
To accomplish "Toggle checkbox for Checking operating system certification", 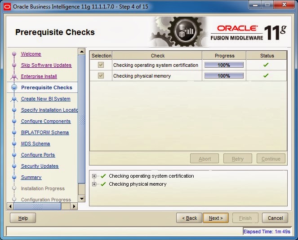I will 101,65.
